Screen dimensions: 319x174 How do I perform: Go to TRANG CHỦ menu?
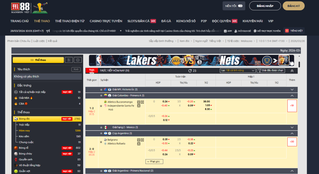click(20, 21)
